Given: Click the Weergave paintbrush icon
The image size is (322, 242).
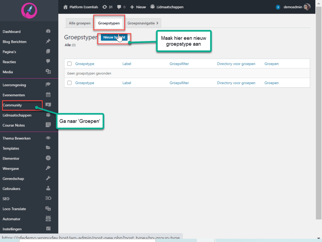Looking at the screenshot, I should (48, 168).
